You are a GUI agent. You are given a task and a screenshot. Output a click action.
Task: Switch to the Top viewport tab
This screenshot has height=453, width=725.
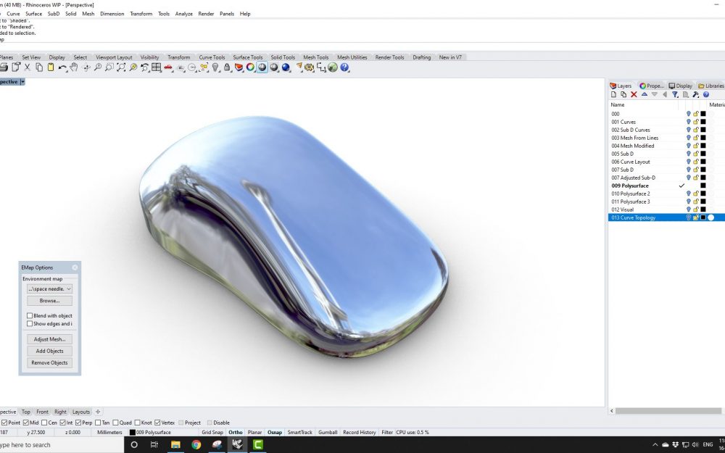pos(26,412)
